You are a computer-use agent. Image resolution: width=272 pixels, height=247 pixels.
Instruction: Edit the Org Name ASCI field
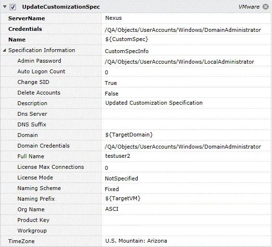click(x=186, y=209)
